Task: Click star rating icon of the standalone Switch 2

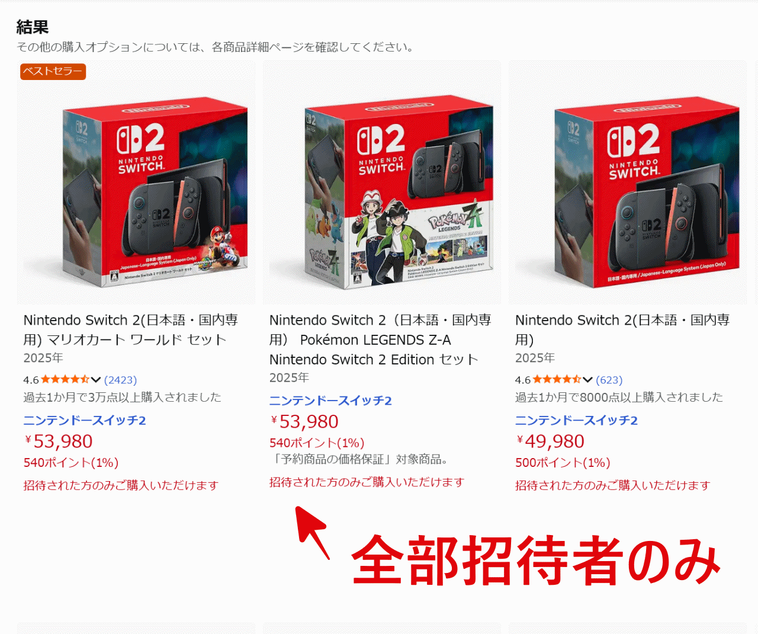Action: (x=557, y=380)
